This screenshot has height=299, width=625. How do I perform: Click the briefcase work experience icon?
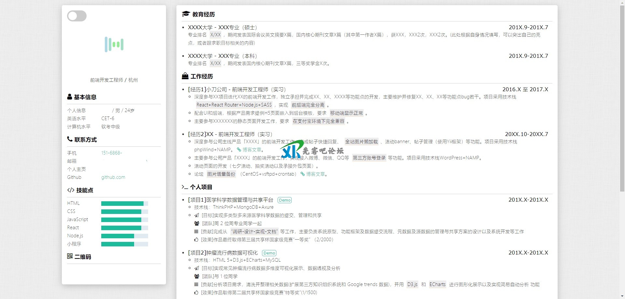(x=185, y=76)
